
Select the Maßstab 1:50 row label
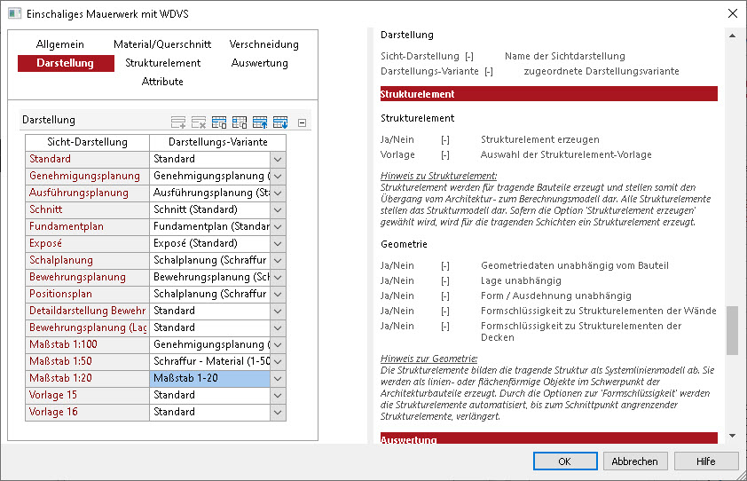pos(87,361)
